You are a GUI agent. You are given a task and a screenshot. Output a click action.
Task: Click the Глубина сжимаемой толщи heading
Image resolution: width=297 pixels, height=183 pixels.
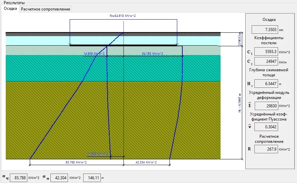(x=269, y=72)
